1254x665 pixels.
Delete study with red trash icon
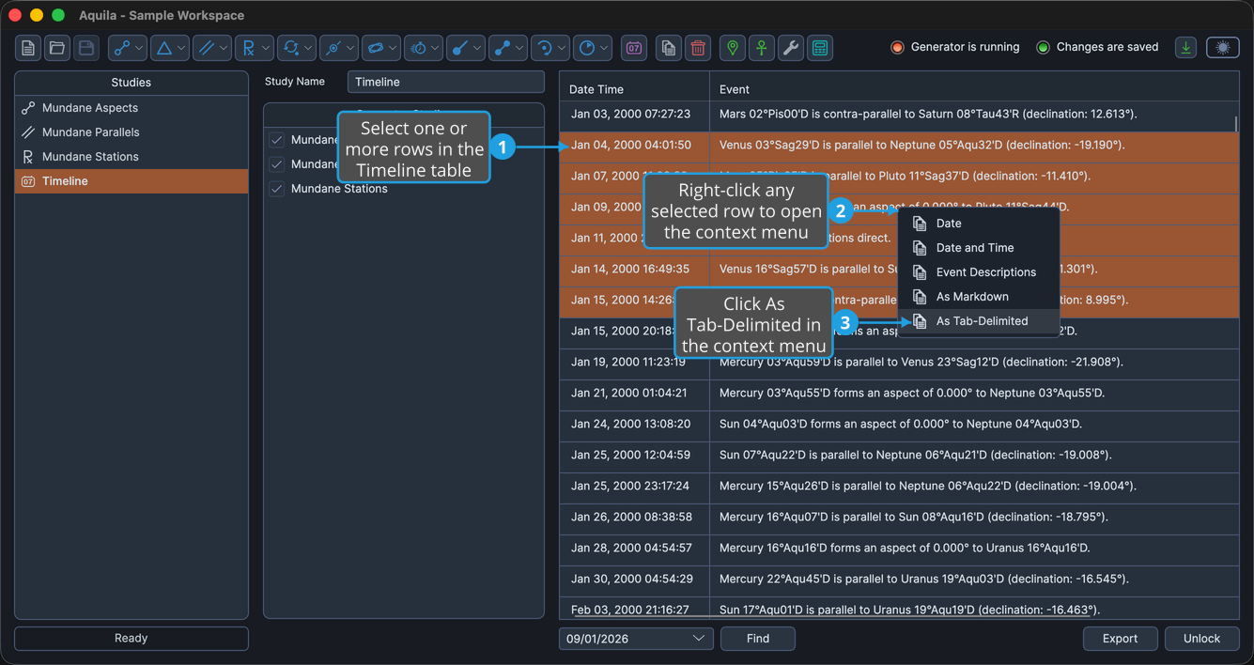coord(698,48)
